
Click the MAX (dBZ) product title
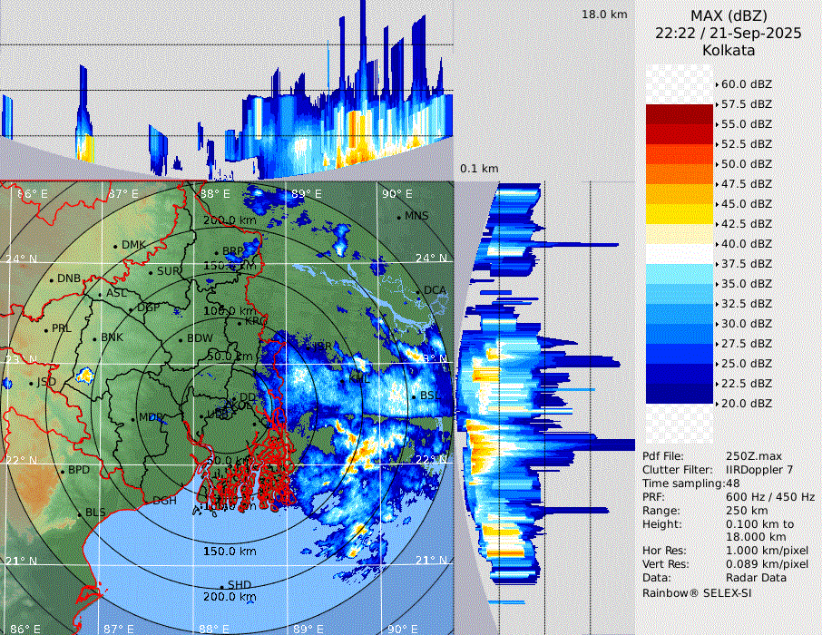(x=728, y=15)
